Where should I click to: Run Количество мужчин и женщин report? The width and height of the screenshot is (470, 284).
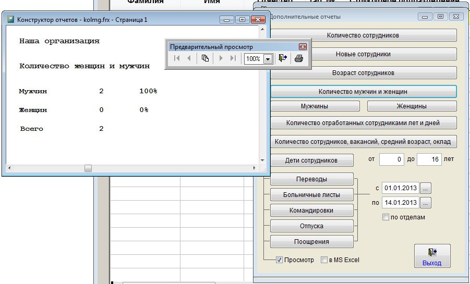click(x=363, y=92)
